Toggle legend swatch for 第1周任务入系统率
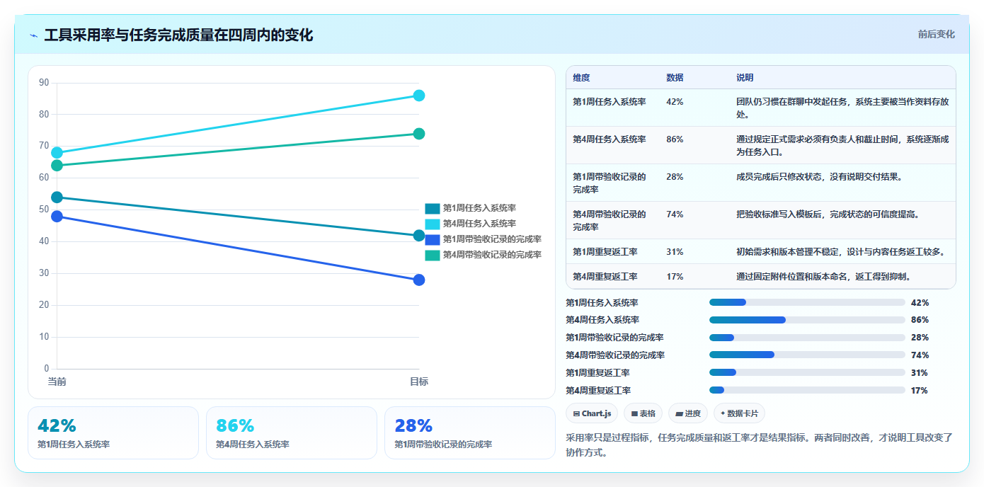984x487 pixels. [x=433, y=208]
